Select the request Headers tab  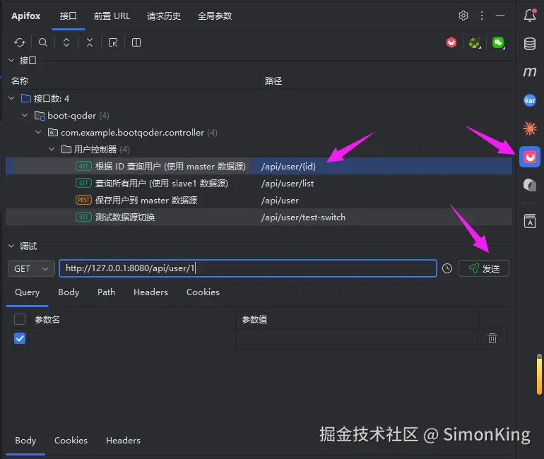pos(150,292)
